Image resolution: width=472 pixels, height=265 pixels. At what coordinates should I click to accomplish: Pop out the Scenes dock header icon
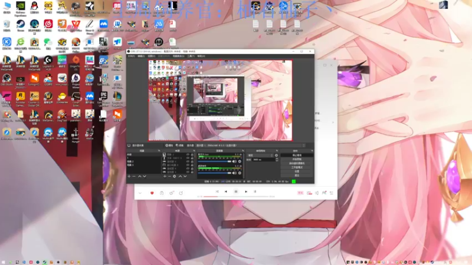(x=159, y=151)
